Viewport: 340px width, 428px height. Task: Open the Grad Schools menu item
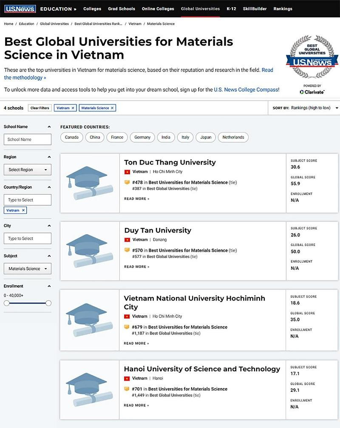tap(122, 9)
